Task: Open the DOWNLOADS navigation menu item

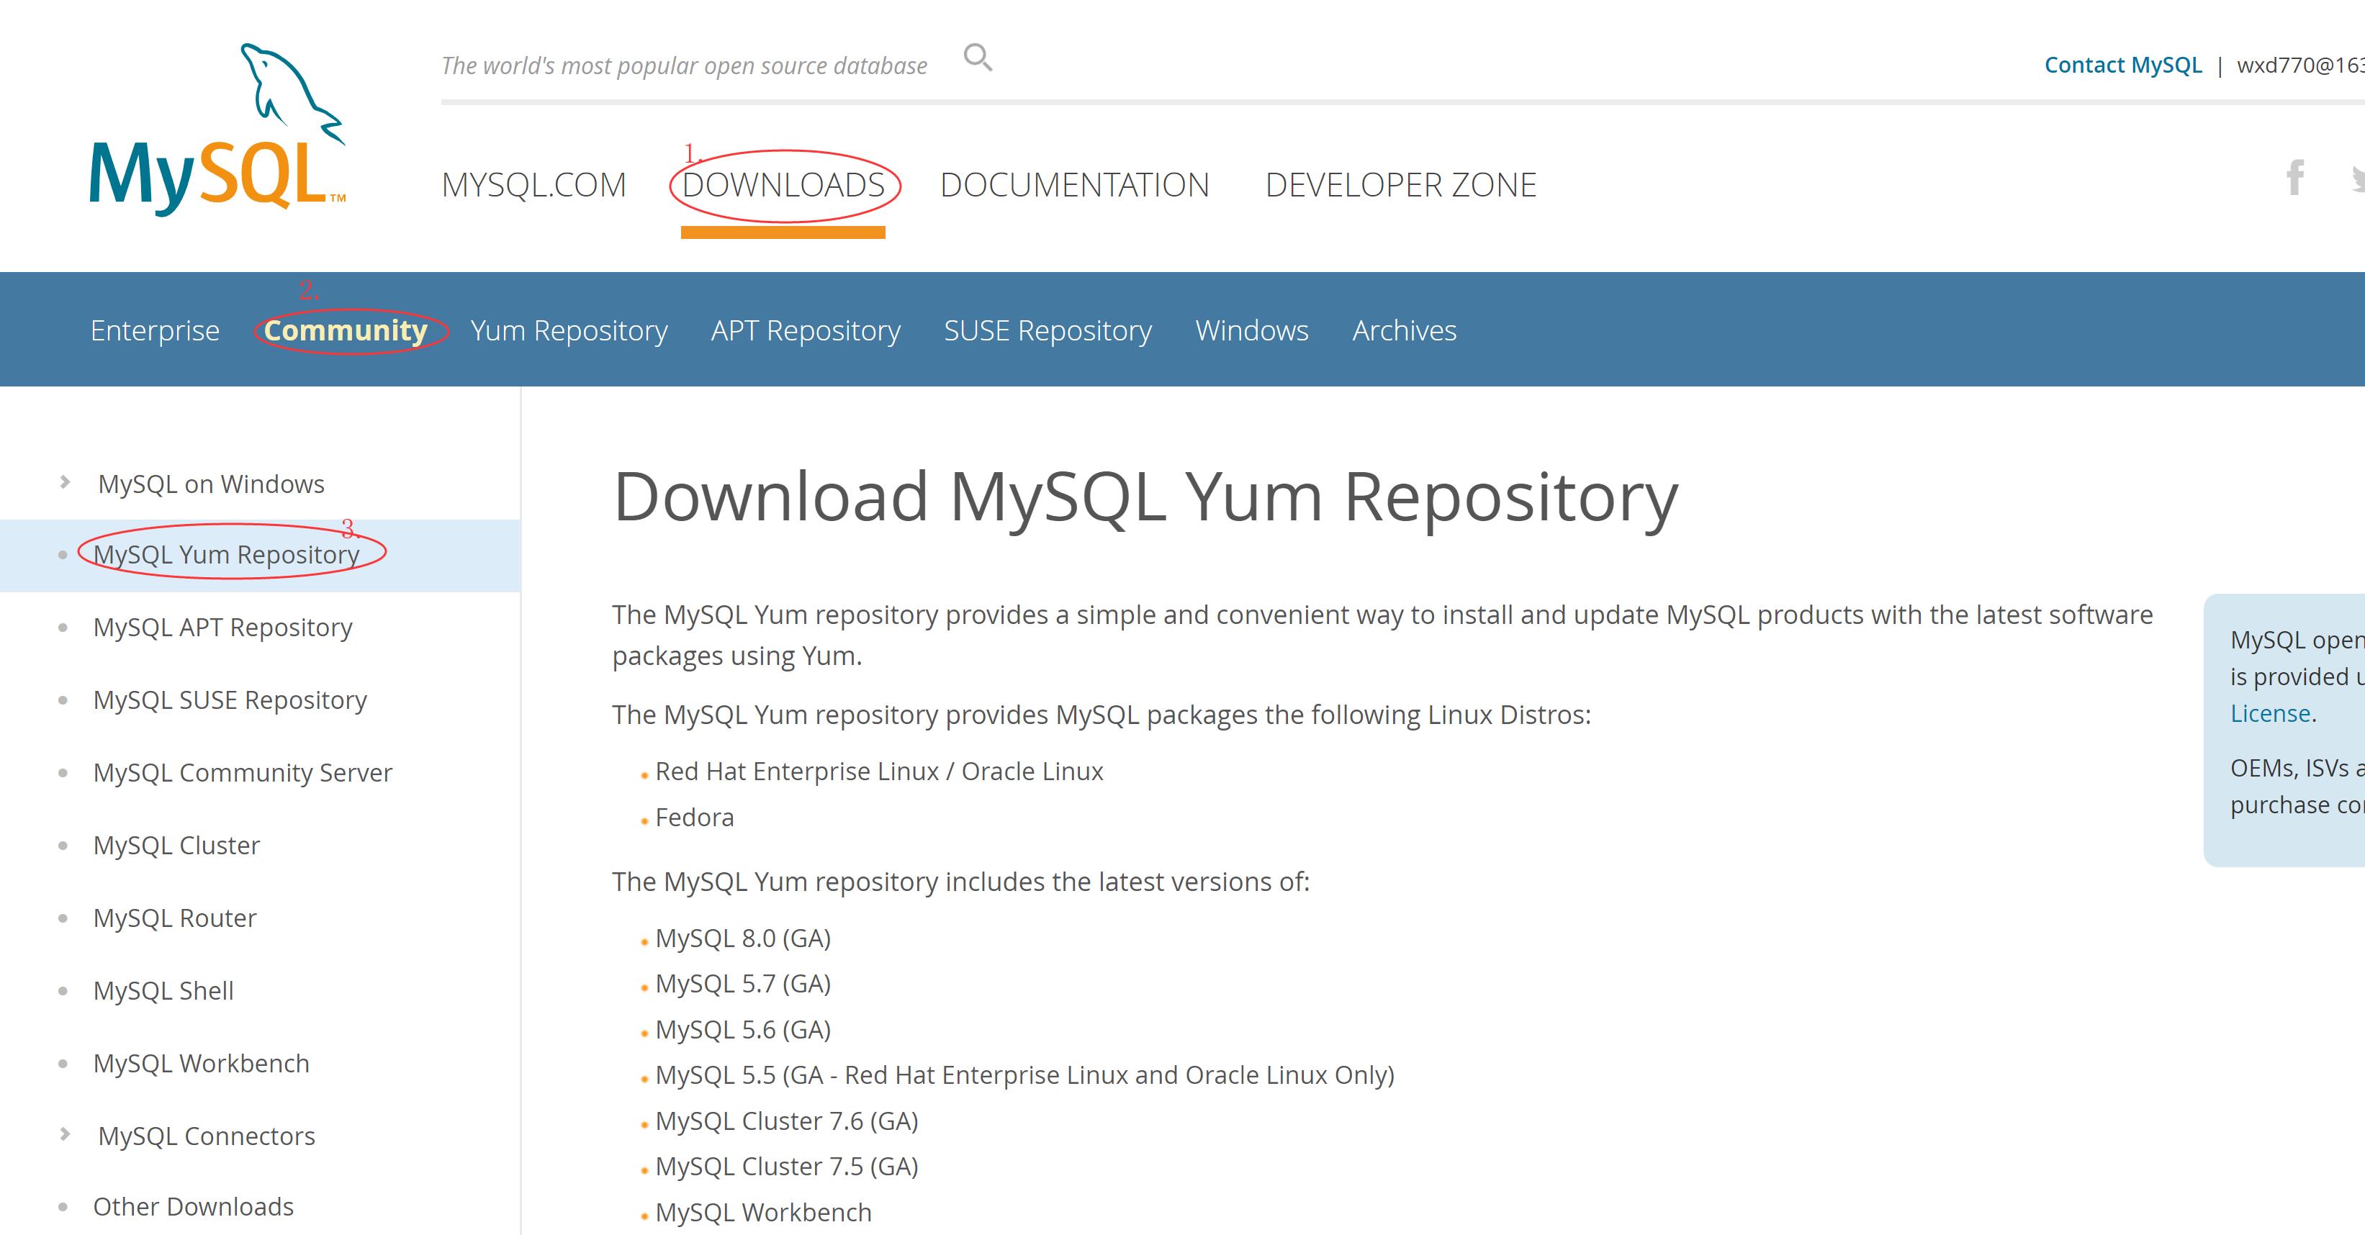Action: pyautogui.click(x=782, y=184)
